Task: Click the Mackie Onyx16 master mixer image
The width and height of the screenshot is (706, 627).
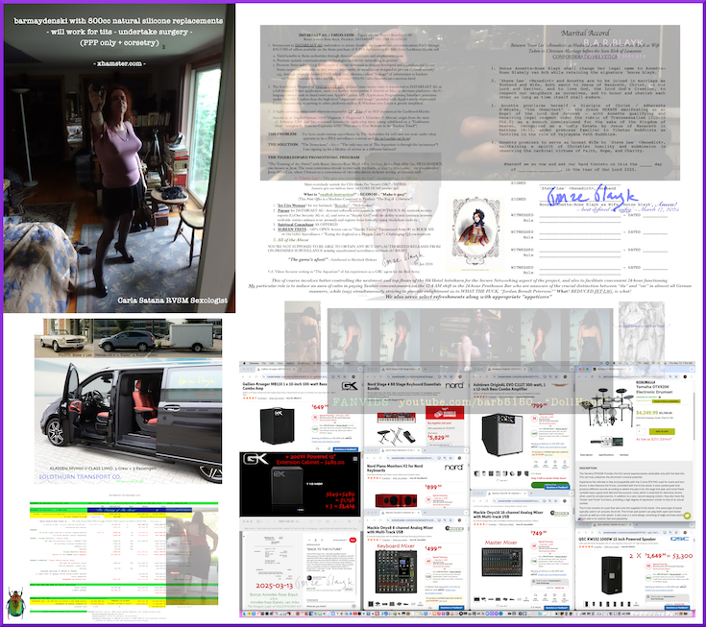Action: pos(502,563)
